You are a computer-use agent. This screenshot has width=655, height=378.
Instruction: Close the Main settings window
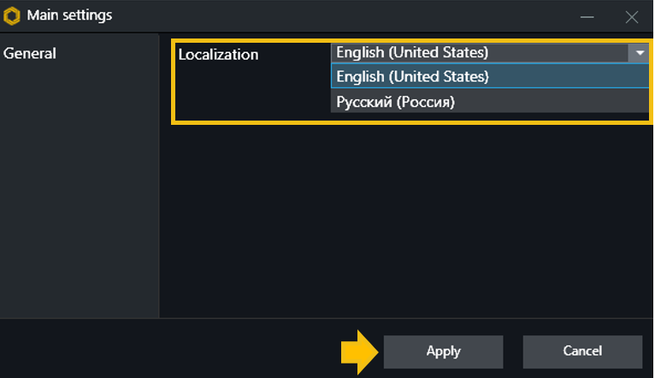632,17
